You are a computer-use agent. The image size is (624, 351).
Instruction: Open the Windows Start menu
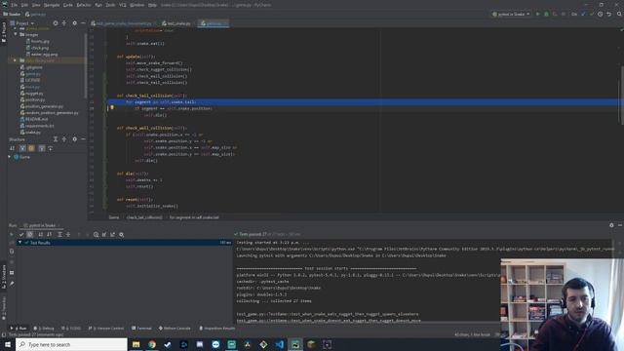(x=8, y=344)
